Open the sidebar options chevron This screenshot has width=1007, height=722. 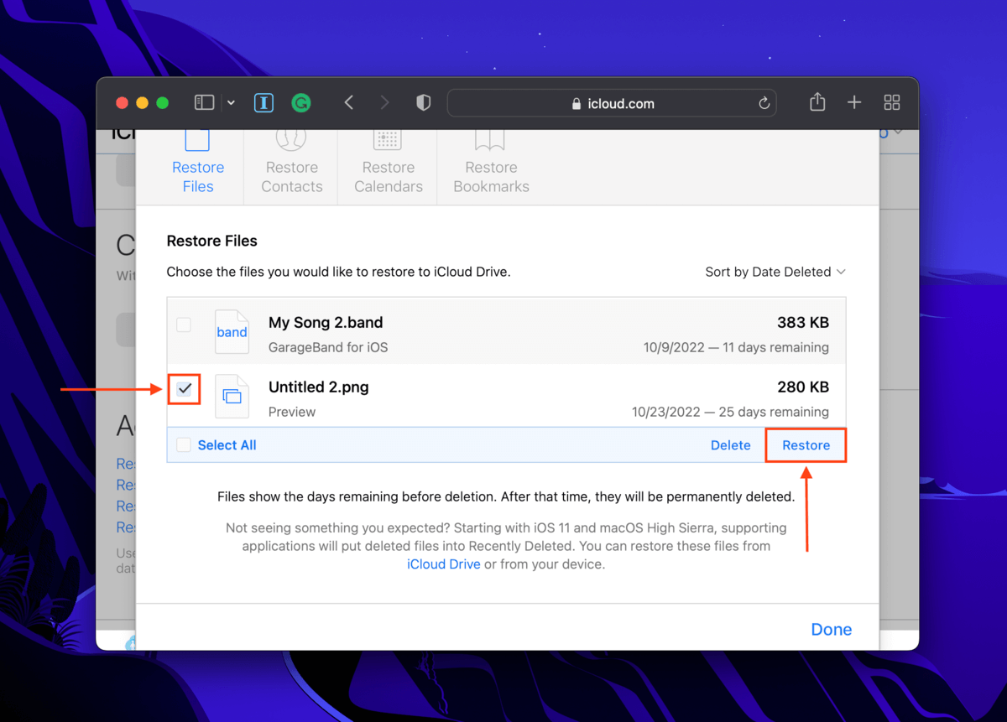click(x=231, y=103)
